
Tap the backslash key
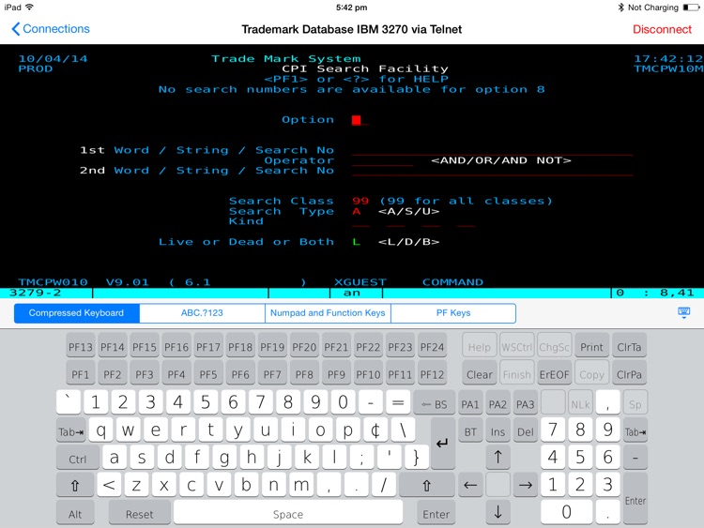pyautogui.click(x=403, y=430)
